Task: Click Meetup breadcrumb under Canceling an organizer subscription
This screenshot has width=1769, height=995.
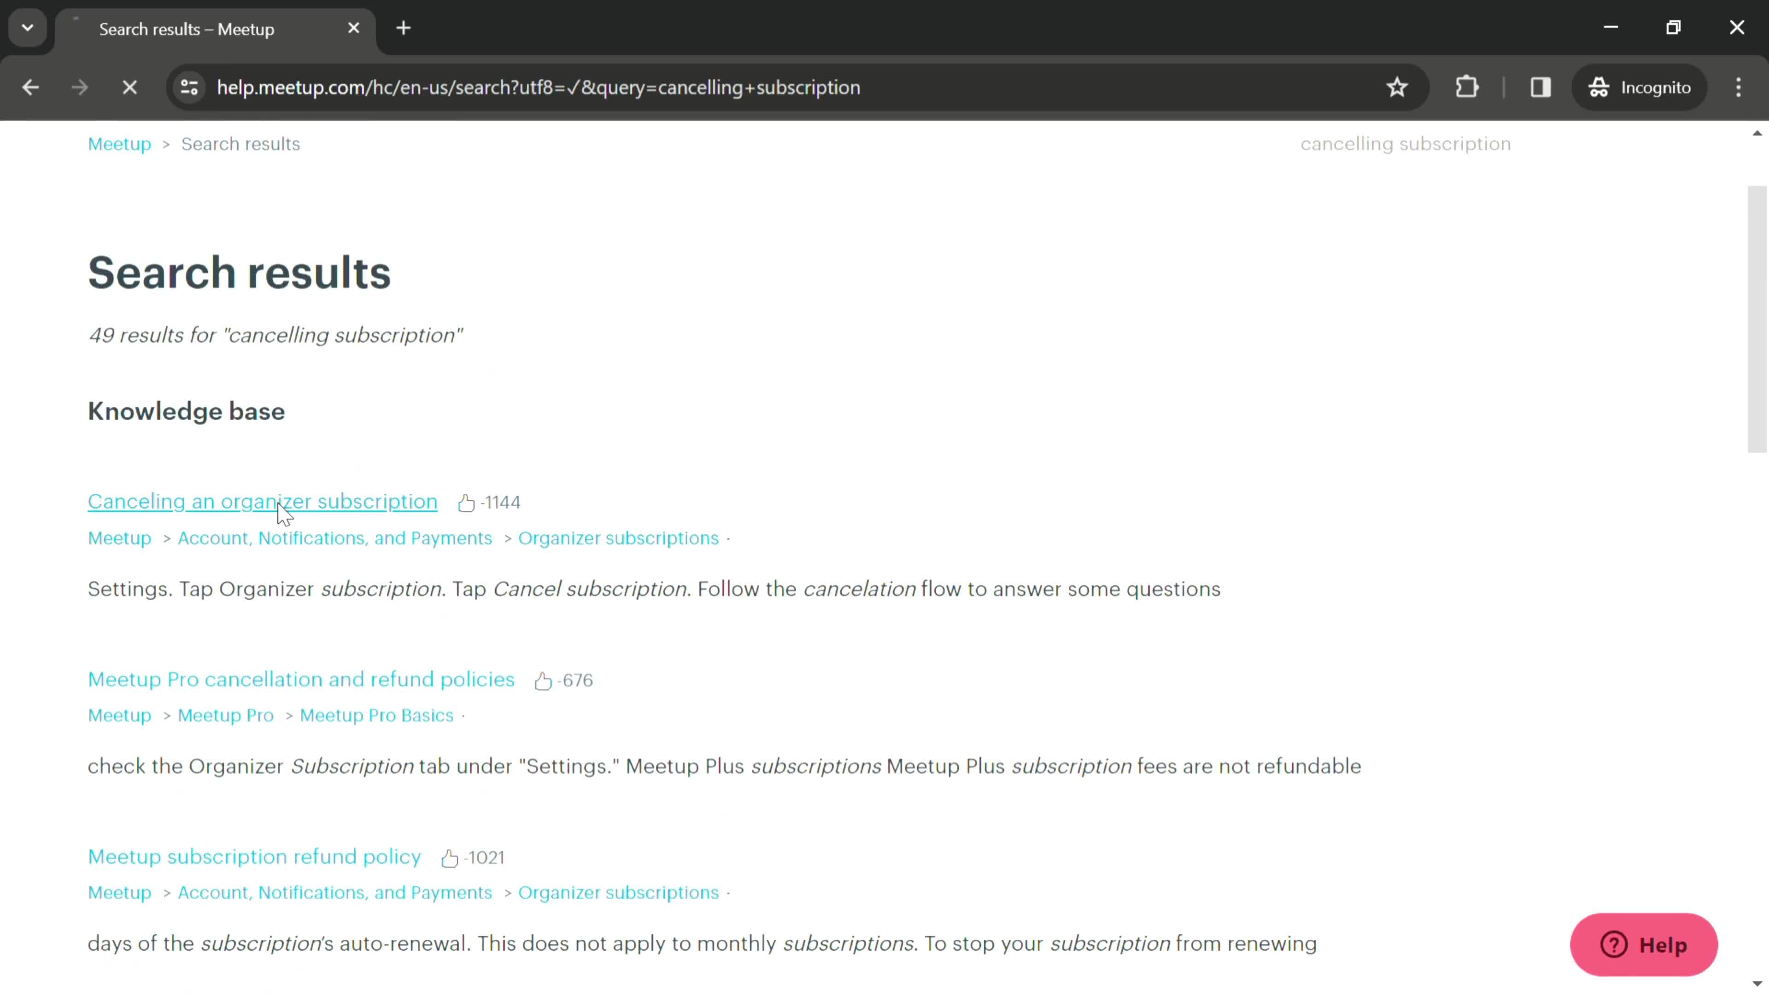Action: (x=119, y=538)
